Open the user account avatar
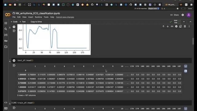This screenshot has width=197, height=111. point(189,15)
